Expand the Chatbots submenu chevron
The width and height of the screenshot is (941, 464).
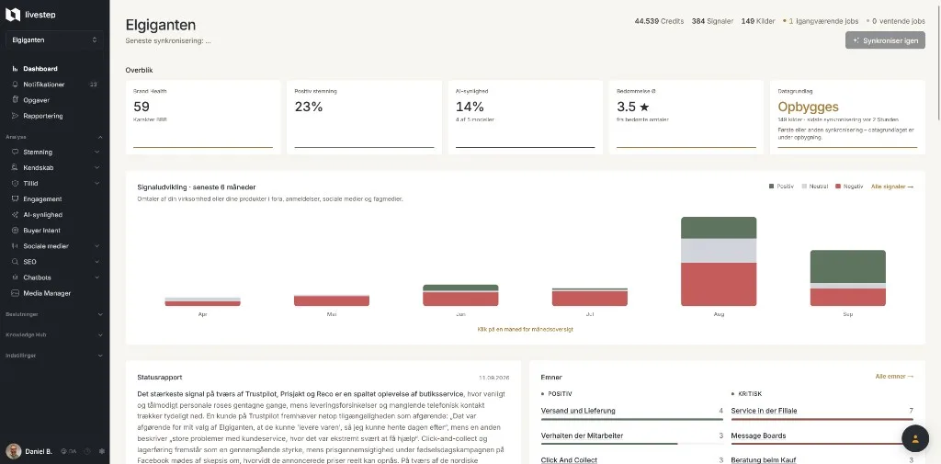click(97, 277)
